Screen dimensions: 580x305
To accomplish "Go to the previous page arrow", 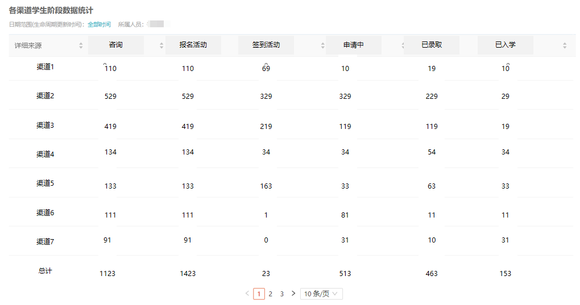I will (247, 294).
